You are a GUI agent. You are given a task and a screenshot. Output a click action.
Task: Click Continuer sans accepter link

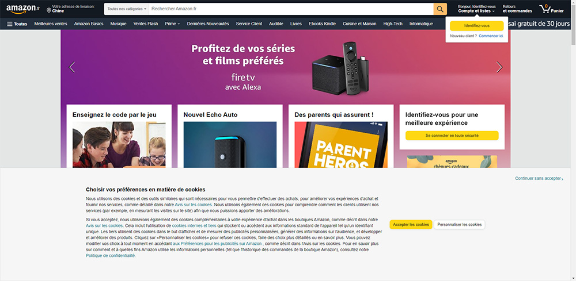click(x=539, y=178)
